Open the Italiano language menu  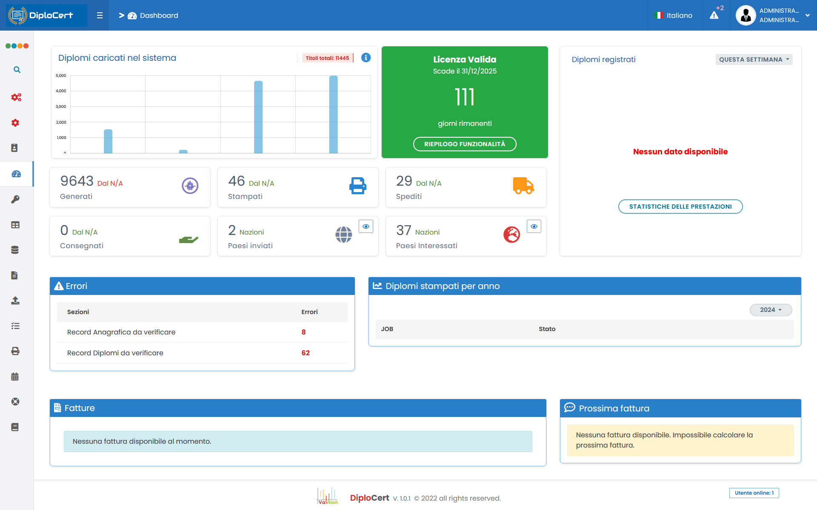(x=674, y=15)
